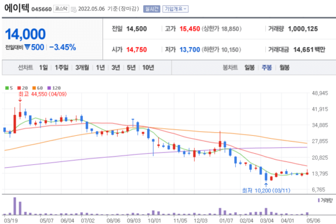Image resolution: width=336 pixels, height=224 pixels.
Task: Click the 01/07 date axis label
Action: pyautogui.click(x=226, y=221)
